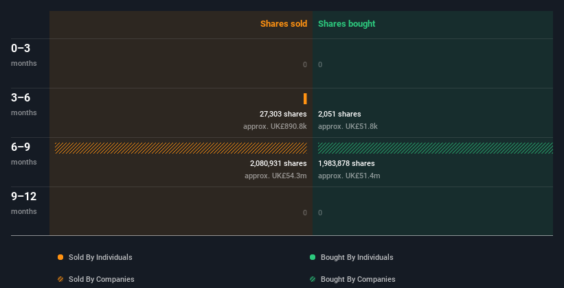Click the orange Sold By Individuals legend dot
564x288 pixels.
pos(60,257)
